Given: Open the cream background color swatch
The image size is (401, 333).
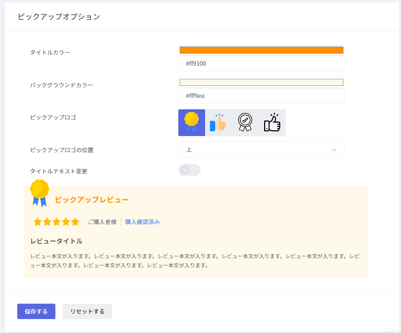Looking at the screenshot, I should click(261, 82).
